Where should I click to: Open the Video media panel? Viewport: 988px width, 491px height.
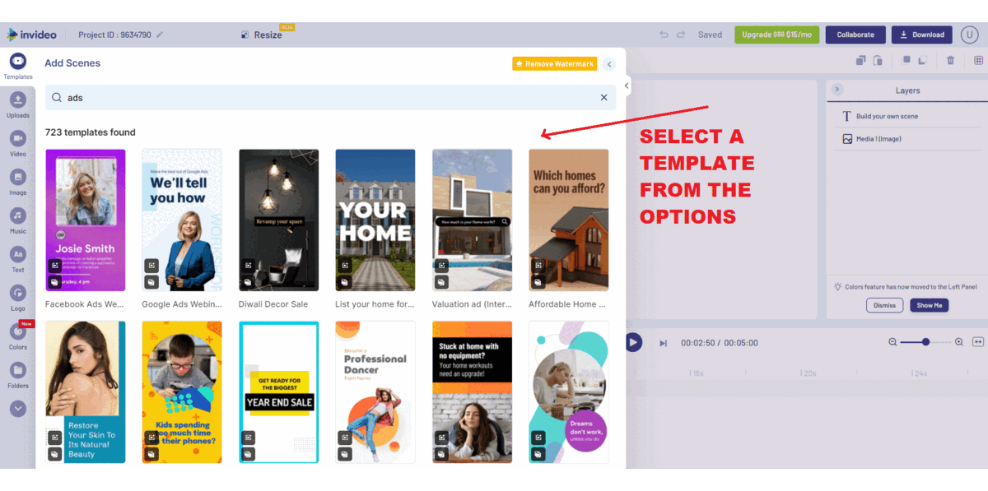(x=18, y=143)
